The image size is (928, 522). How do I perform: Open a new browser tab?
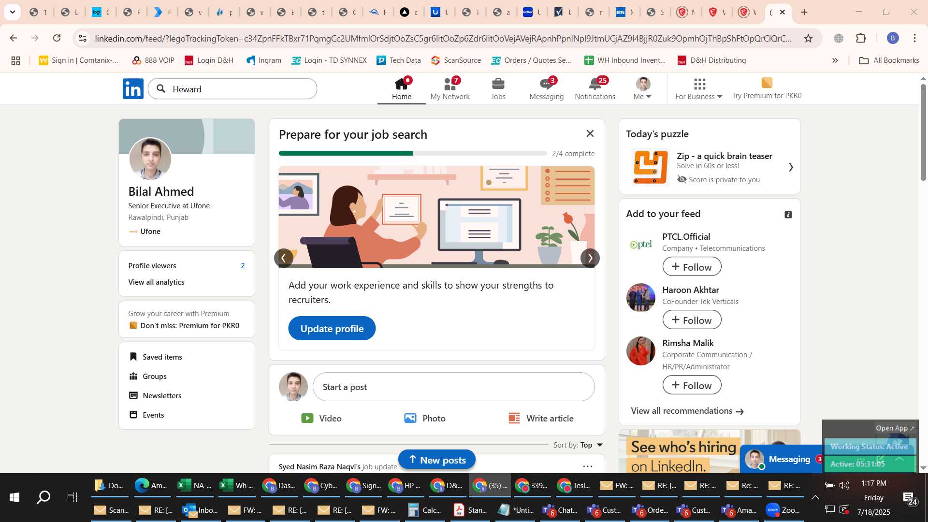click(804, 12)
